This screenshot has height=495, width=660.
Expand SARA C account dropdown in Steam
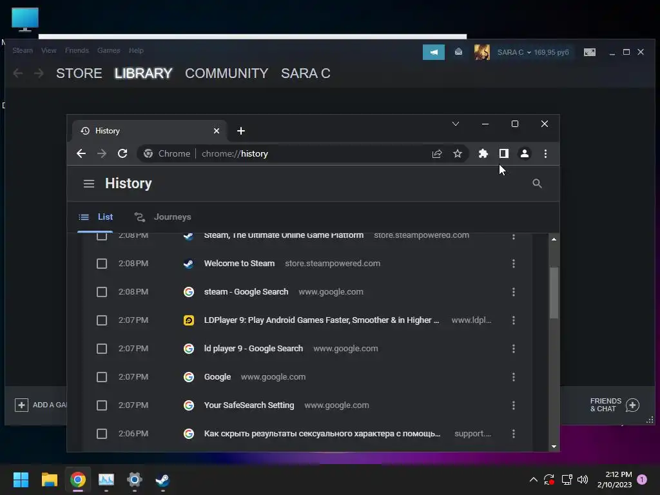pyautogui.click(x=514, y=52)
